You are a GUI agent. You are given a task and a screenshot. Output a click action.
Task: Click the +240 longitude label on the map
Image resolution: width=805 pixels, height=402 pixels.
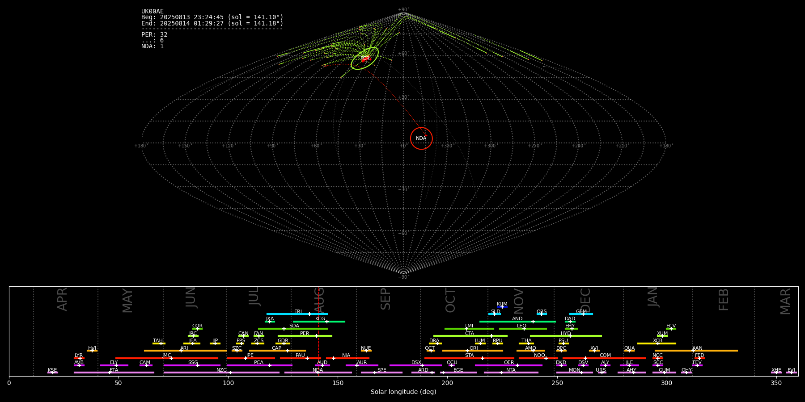[x=577, y=146]
